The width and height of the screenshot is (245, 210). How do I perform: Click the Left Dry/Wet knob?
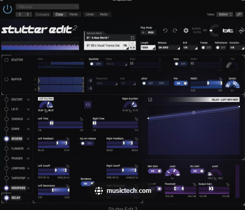pyautogui.click(x=46, y=105)
